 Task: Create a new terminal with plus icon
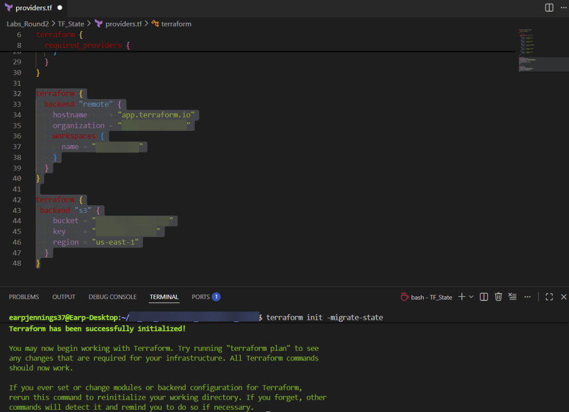click(461, 297)
